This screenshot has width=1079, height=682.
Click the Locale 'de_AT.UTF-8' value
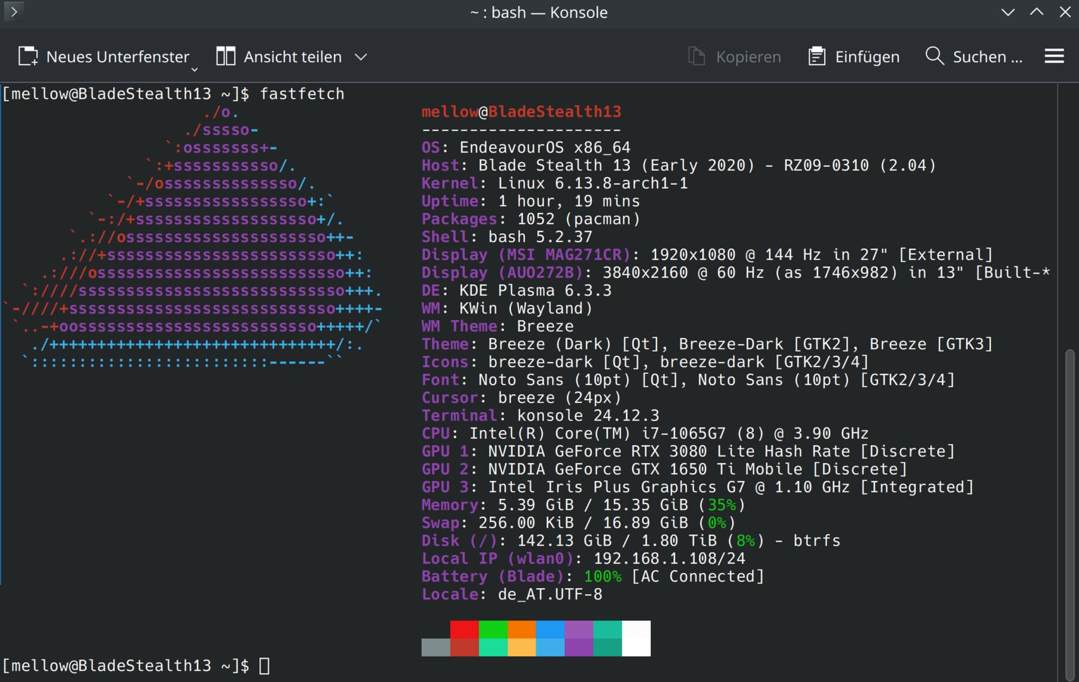(550, 594)
